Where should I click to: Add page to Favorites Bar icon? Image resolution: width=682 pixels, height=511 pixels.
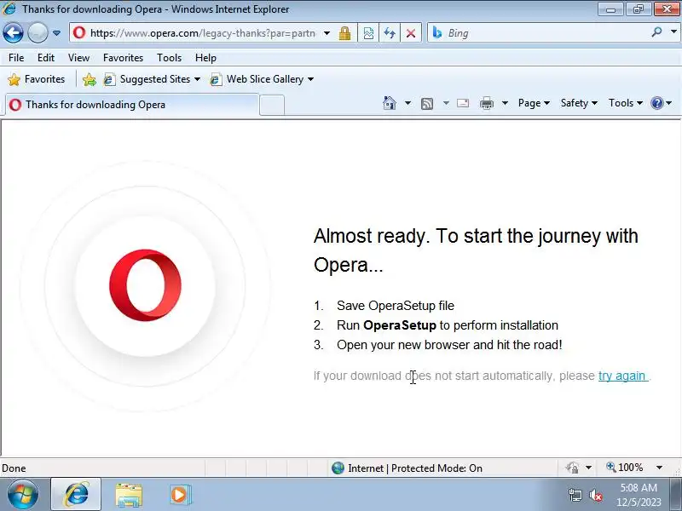90,79
